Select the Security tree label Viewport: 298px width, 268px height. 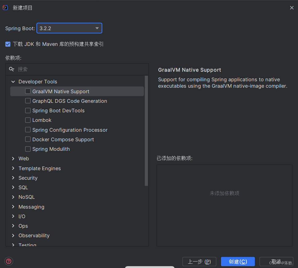click(28, 178)
